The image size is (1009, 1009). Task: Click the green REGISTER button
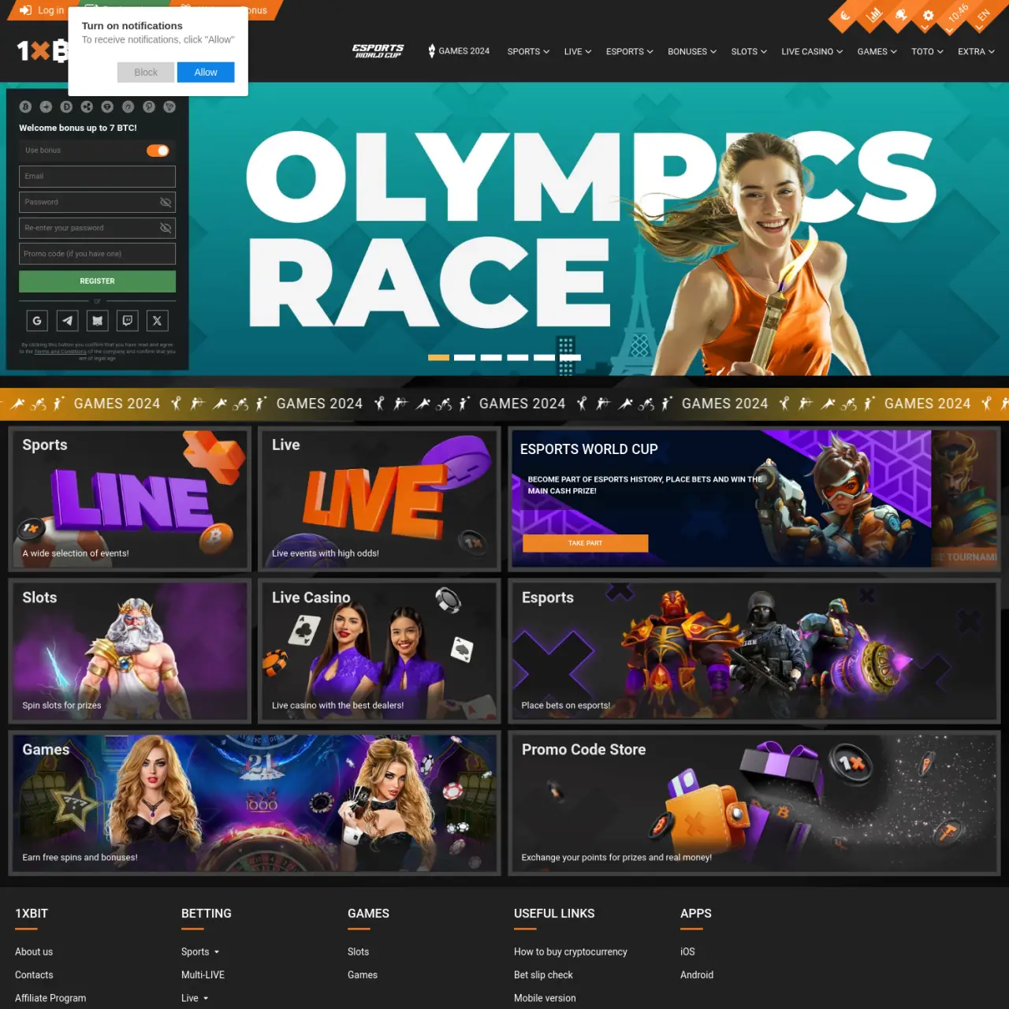point(97,281)
